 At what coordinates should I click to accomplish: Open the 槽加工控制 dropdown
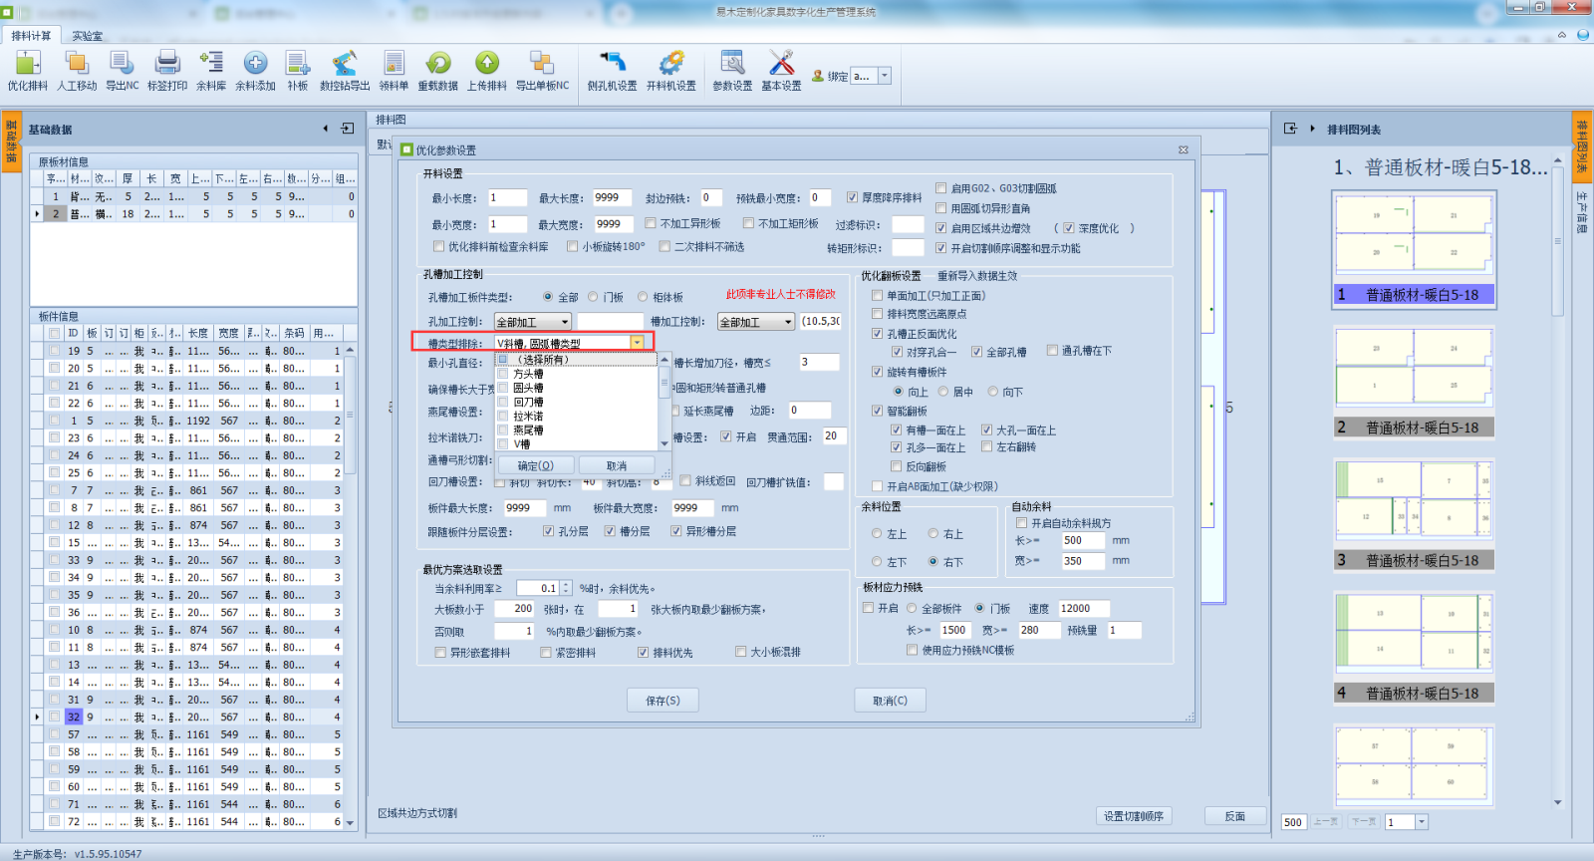point(787,322)
